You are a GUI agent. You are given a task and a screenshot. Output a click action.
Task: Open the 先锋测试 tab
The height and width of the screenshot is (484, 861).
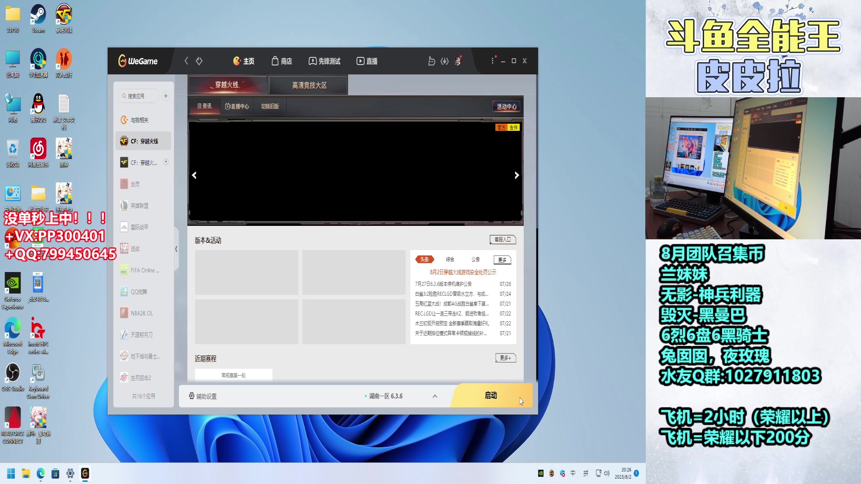pos(324,61)
